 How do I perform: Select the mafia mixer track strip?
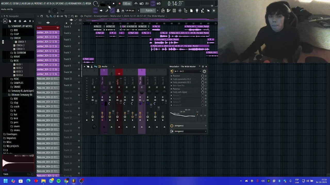[x=119, y=101]
